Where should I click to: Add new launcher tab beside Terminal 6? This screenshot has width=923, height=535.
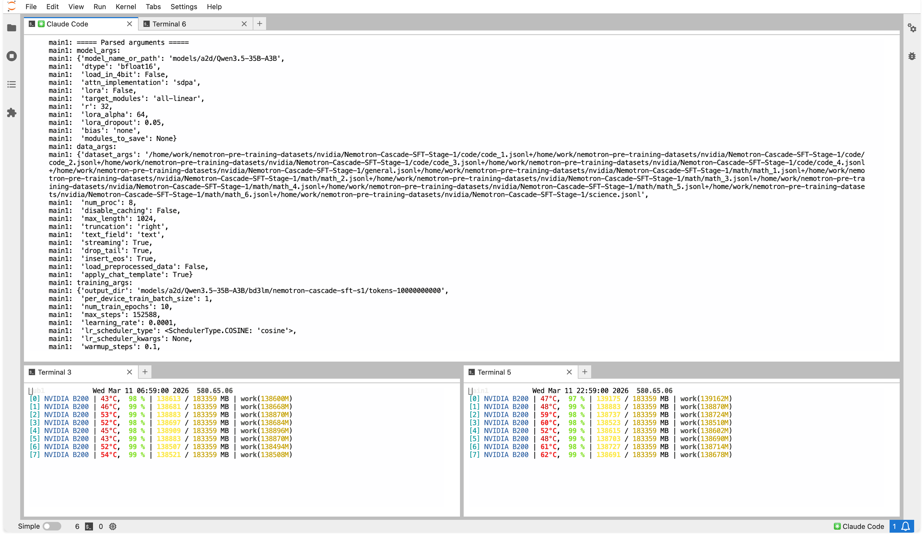[x=259, y=24]
